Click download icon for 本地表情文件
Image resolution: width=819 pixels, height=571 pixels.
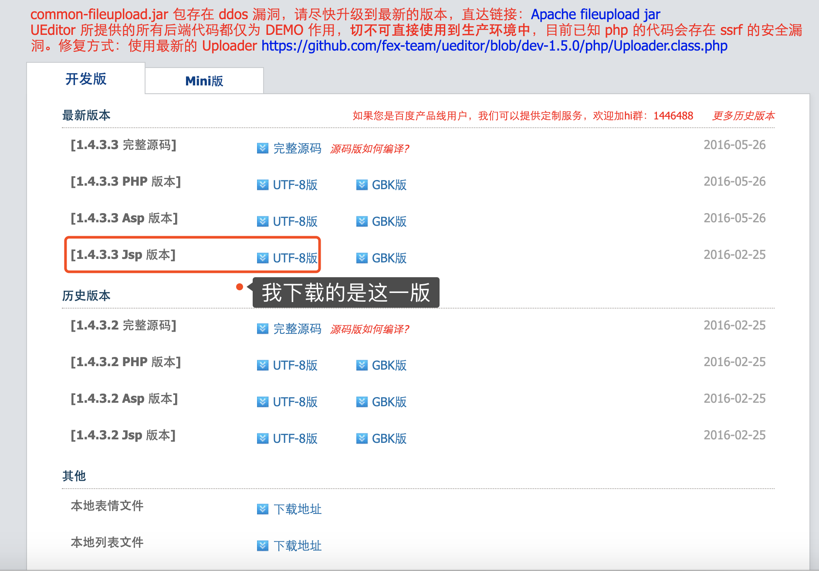click(x=263, y=509)
